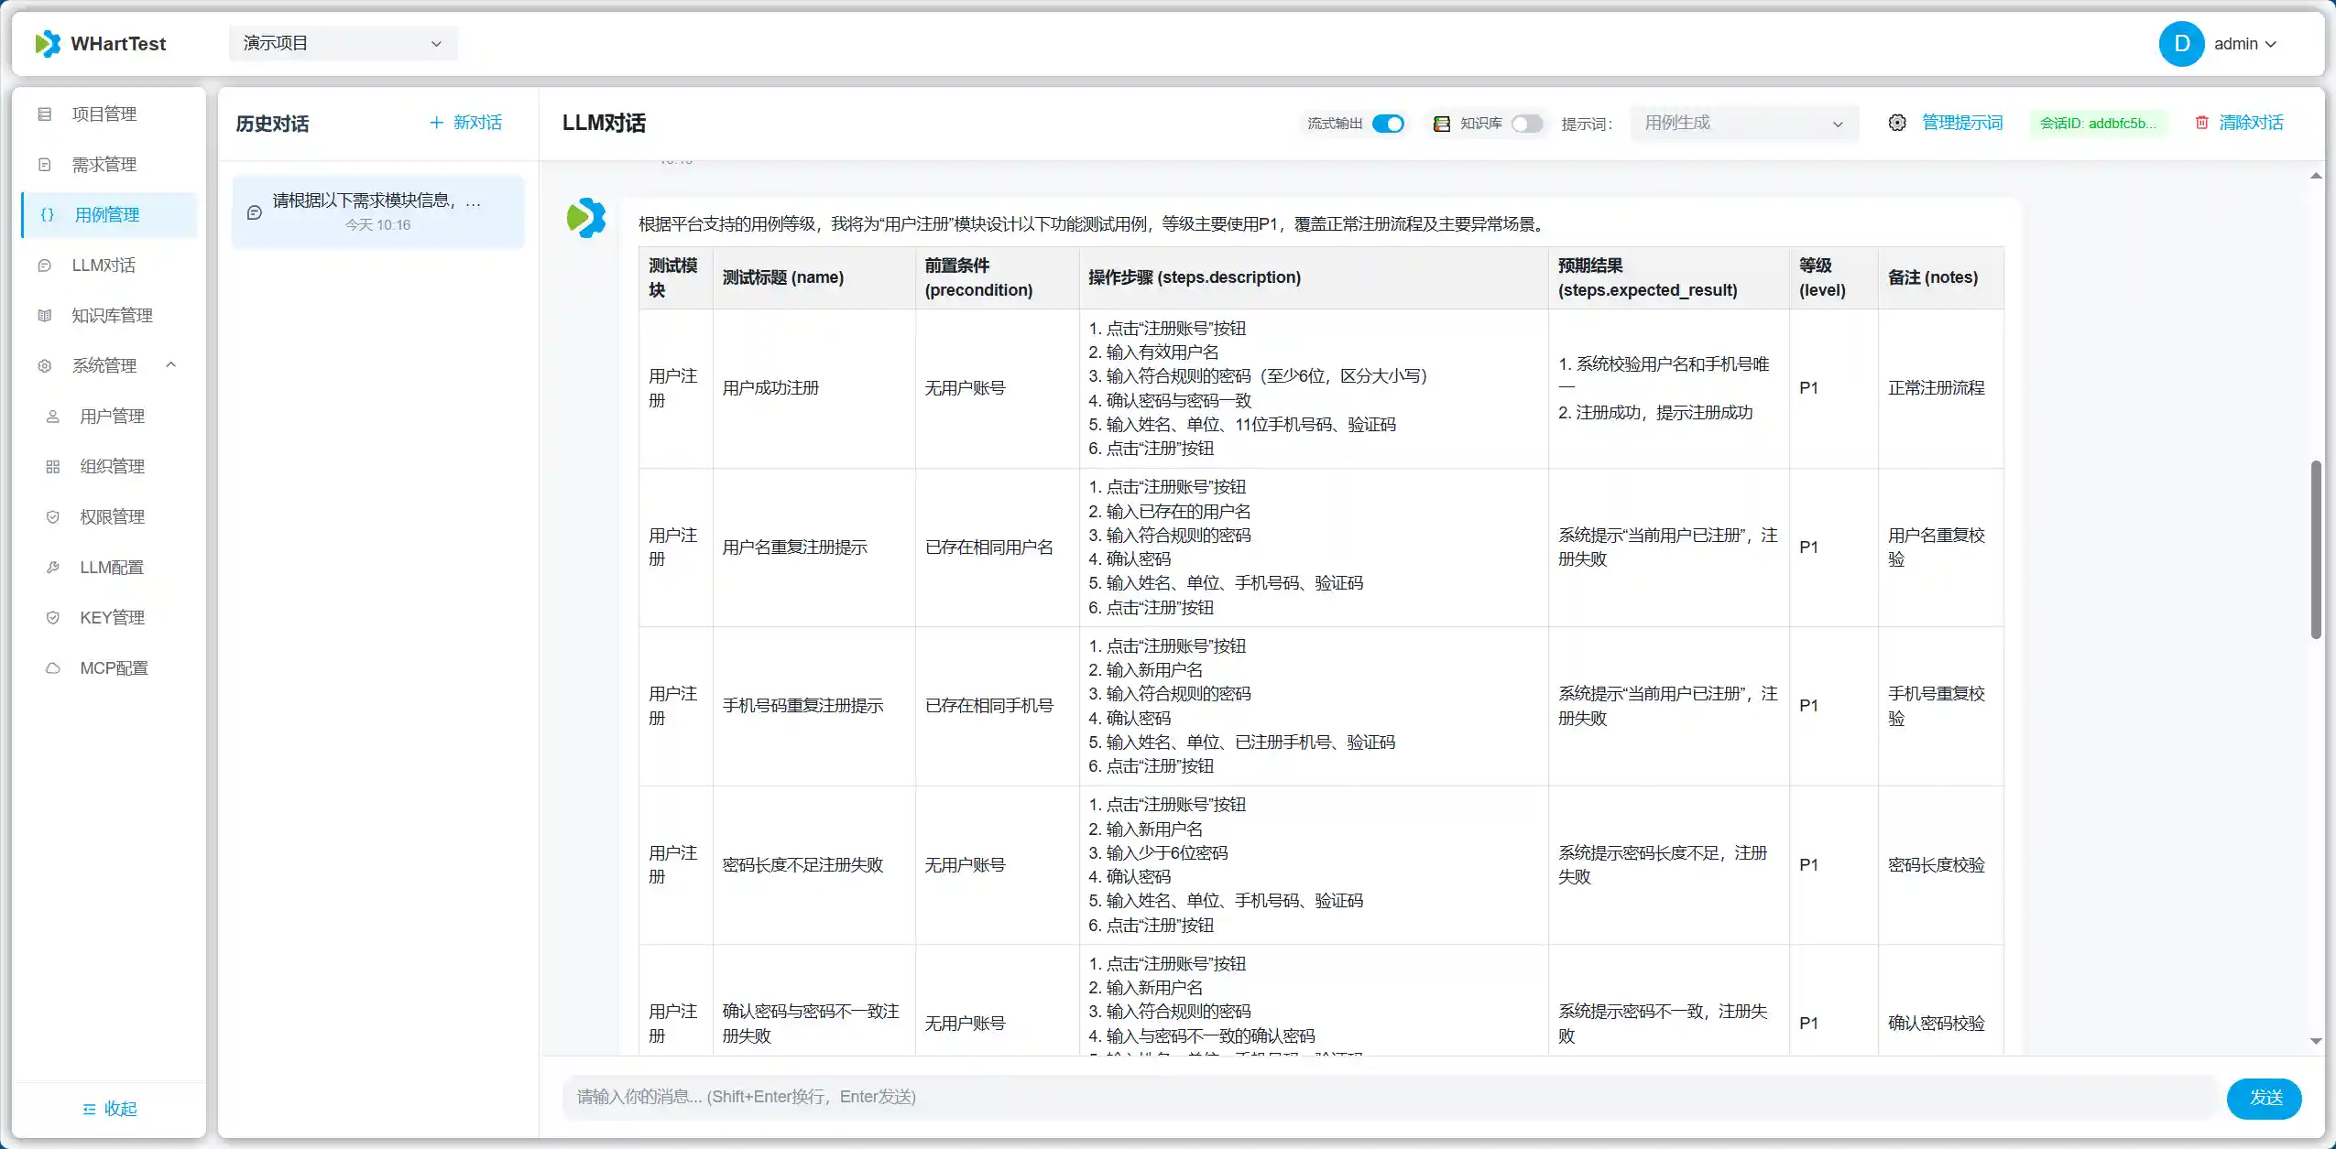Click the chat vertical scrollbar thumb
The height and width of the screenshot is (1149, 2336).
point(2315,549)
